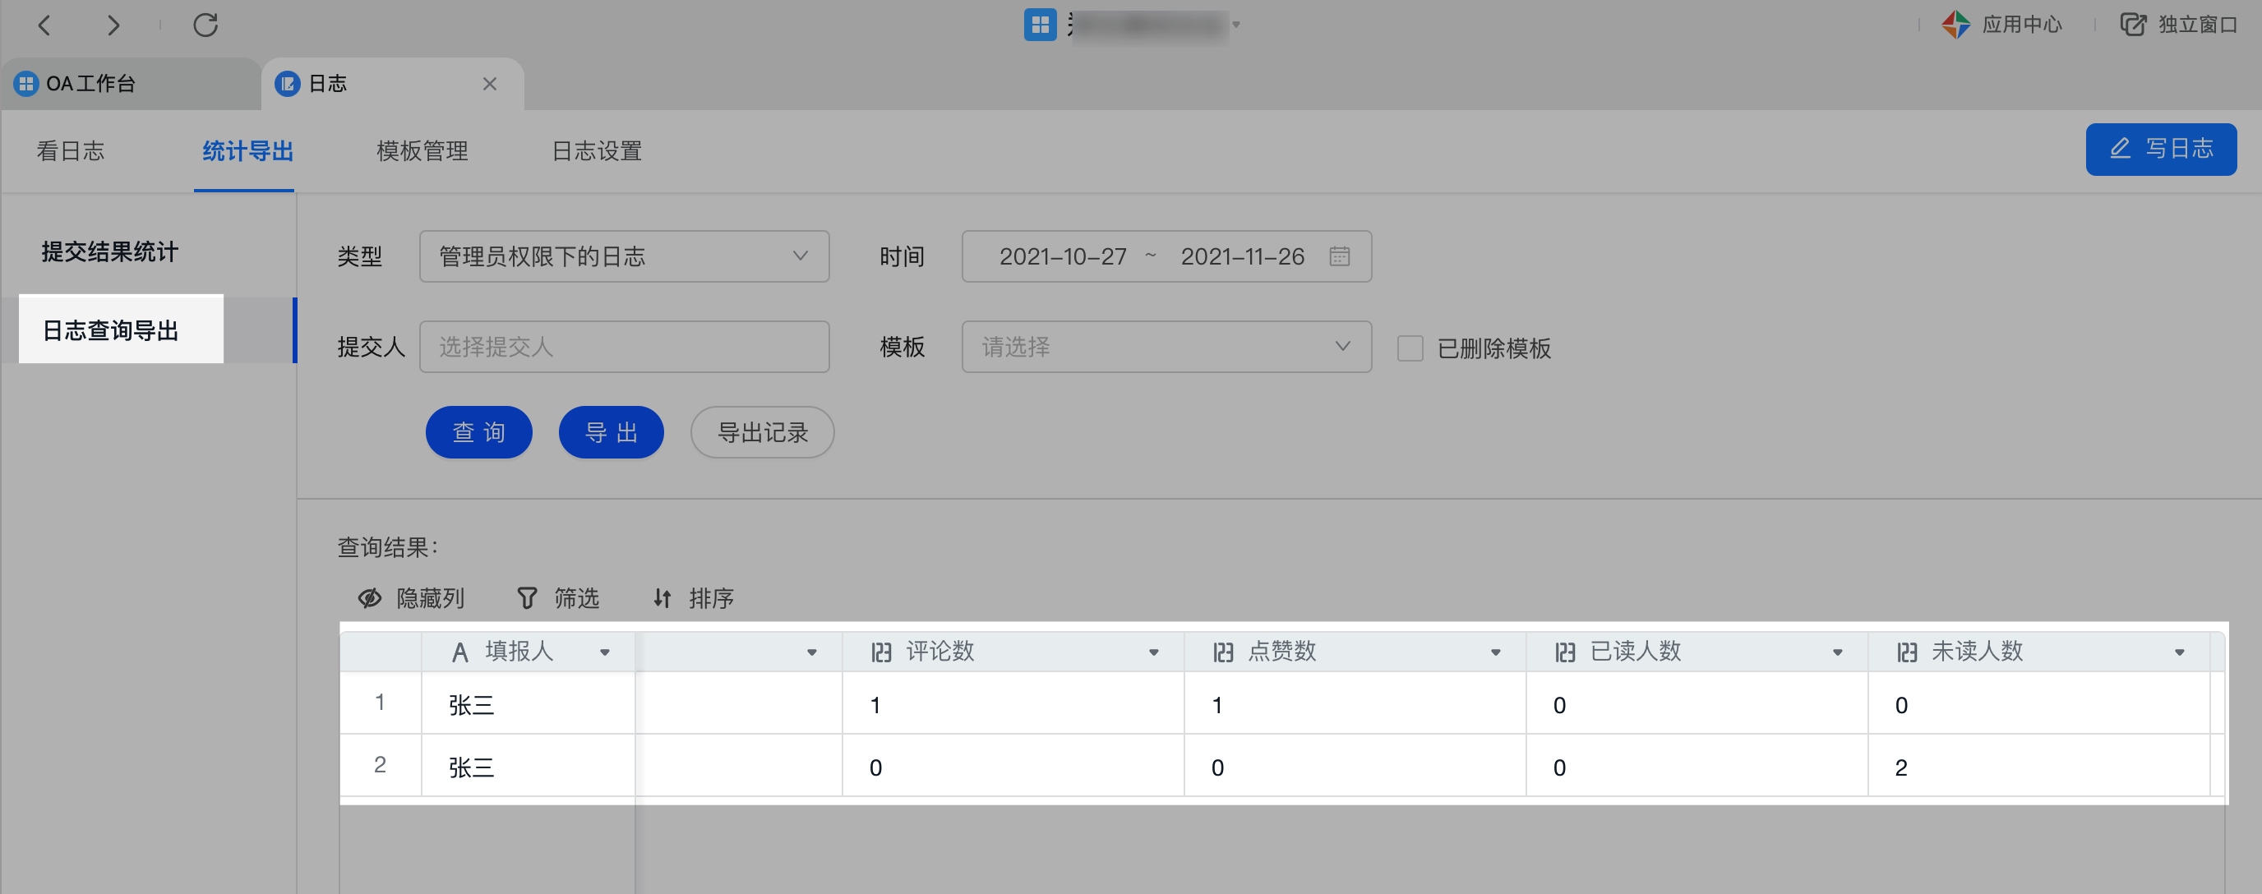Image resolution: width=2262 pixels, height=894 pixels.
Task: Expand the 填报人 column header dropdown arrow
Action: pyautogui.click(x=605, y=652)
